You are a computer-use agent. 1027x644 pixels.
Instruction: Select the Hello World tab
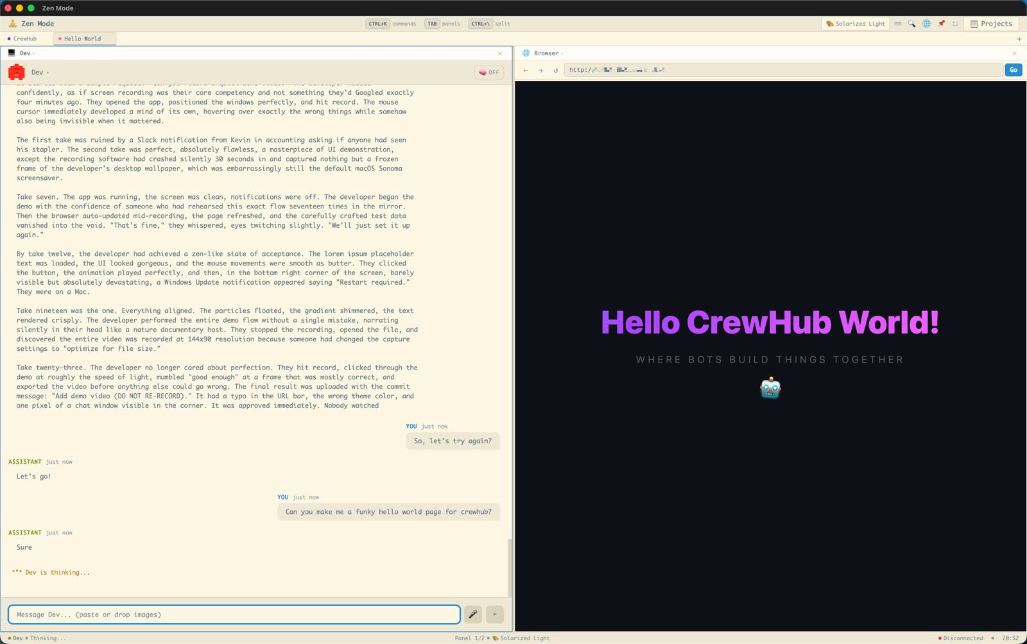pos(82,38)
